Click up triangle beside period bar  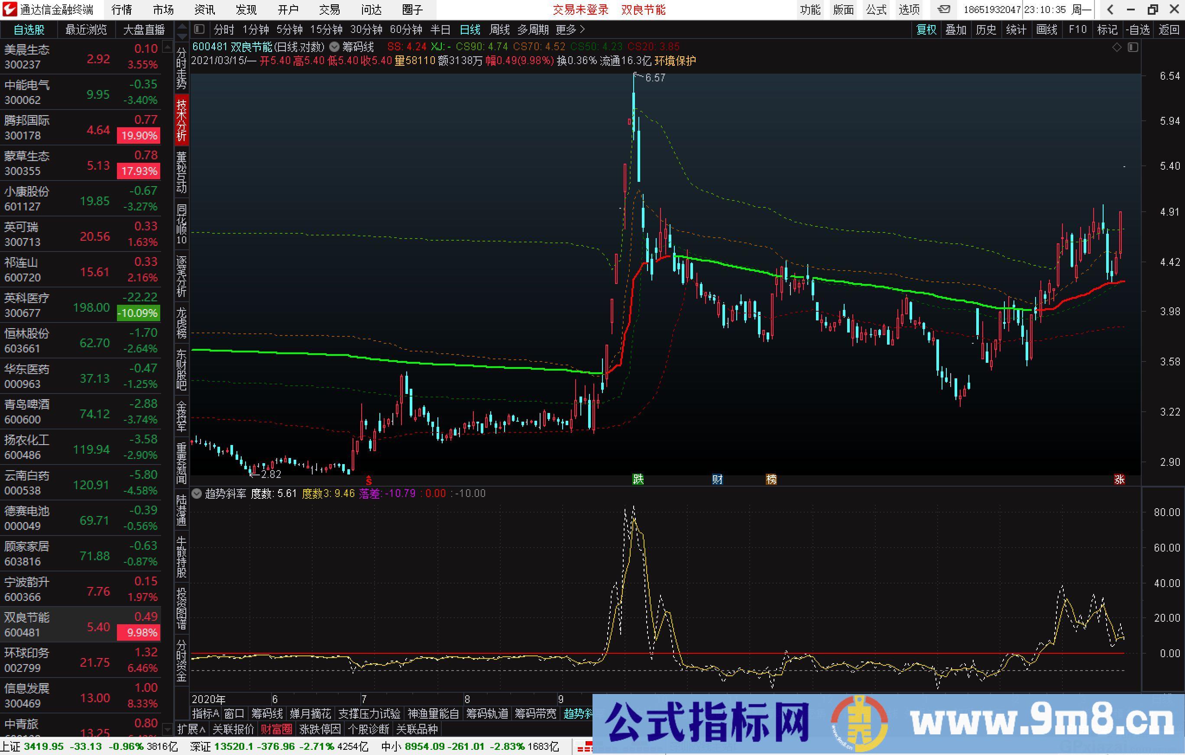(182, 26)
